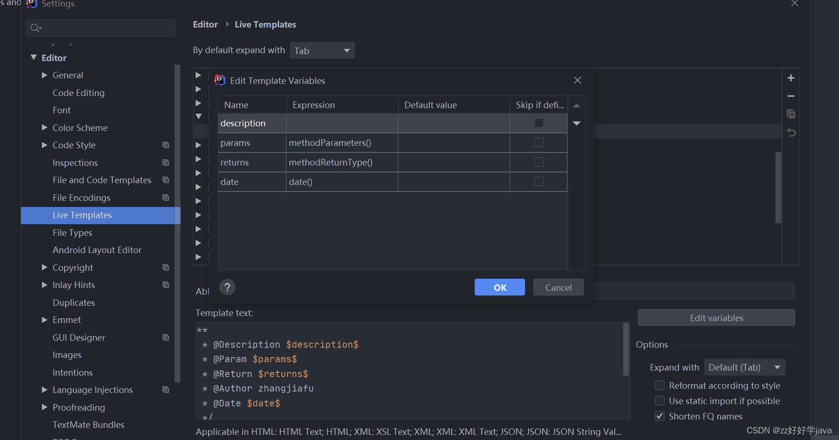
Task: Click the help question mark icon
Action: [x=227, y=287]
